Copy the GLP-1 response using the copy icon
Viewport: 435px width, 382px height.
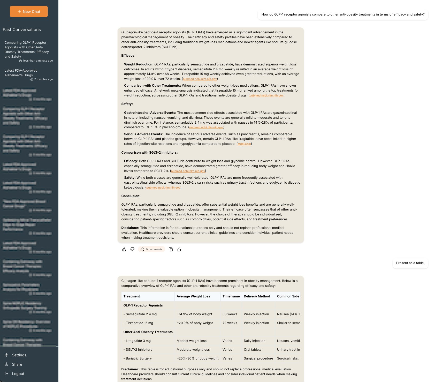[x=171, y=249]
